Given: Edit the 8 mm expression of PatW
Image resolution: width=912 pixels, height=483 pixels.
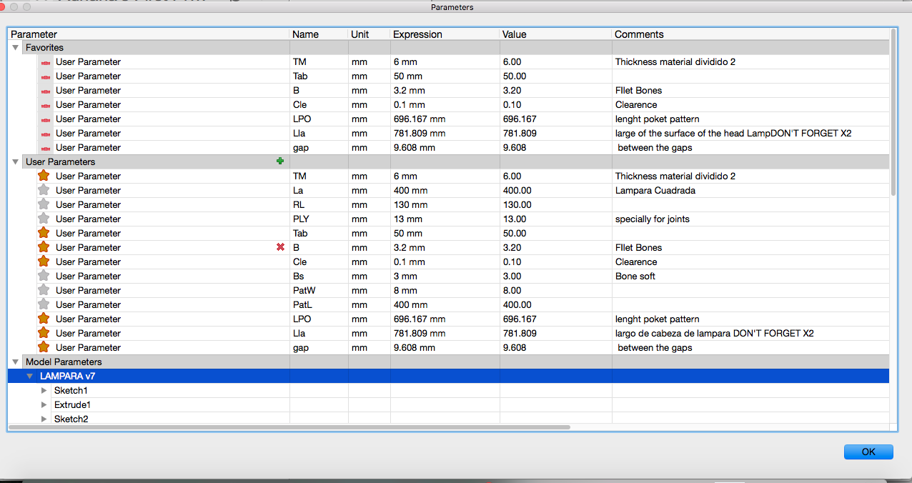Looking at the screenshot, I should pos(445,290).
